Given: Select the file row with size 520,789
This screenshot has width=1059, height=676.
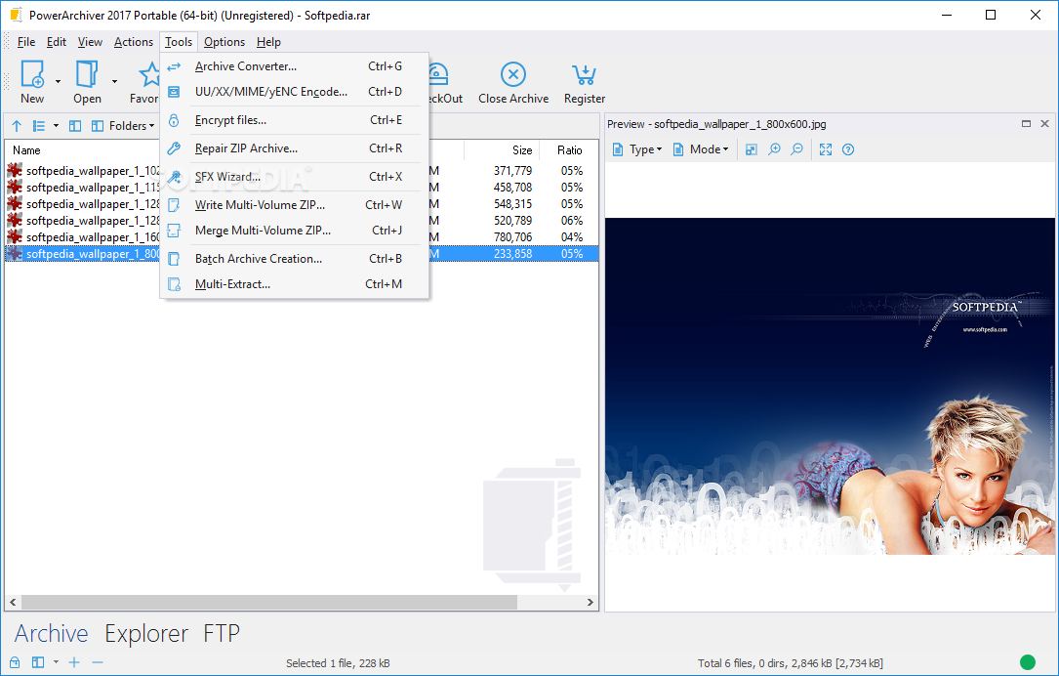Looking at the screenshot, I should [x=302, y=221].
